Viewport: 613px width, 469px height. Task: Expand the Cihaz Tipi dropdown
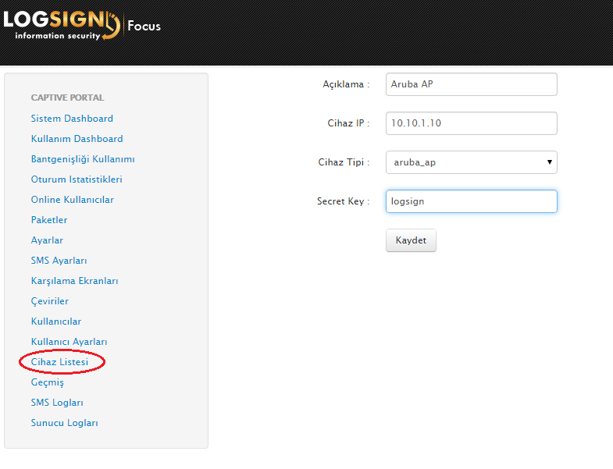[x=472, y=162]
